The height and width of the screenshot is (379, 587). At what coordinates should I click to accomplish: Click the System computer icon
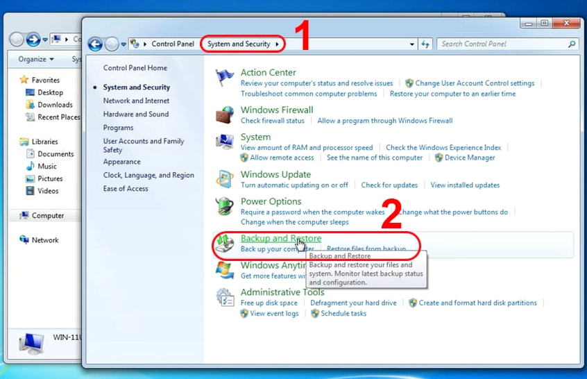click(225, 142)
